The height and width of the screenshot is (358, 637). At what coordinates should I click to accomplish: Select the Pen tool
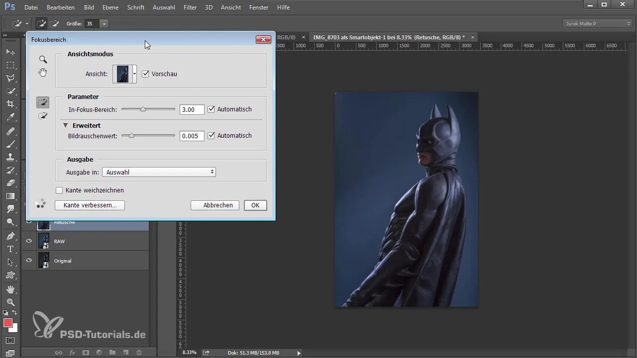point(10,236)
